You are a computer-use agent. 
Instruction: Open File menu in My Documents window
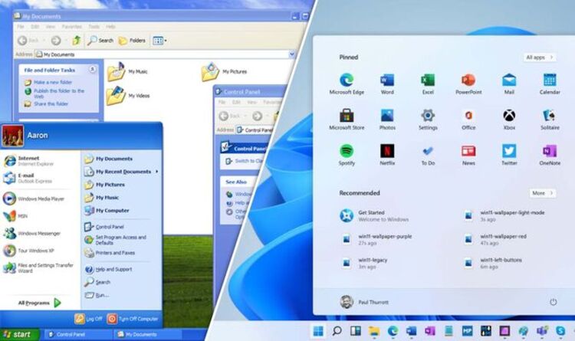(21, 27)
